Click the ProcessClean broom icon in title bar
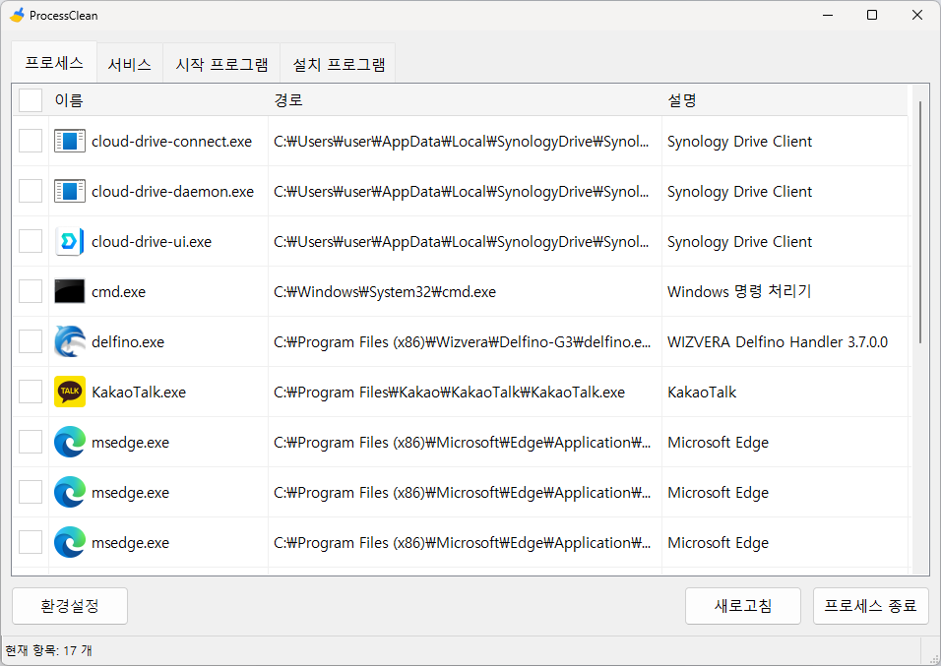 pos(17,16)
